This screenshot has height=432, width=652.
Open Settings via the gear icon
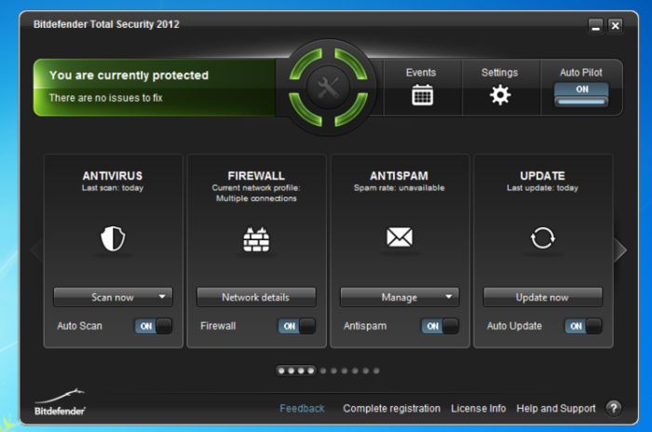pyautogui.click(x=500, y=94)
